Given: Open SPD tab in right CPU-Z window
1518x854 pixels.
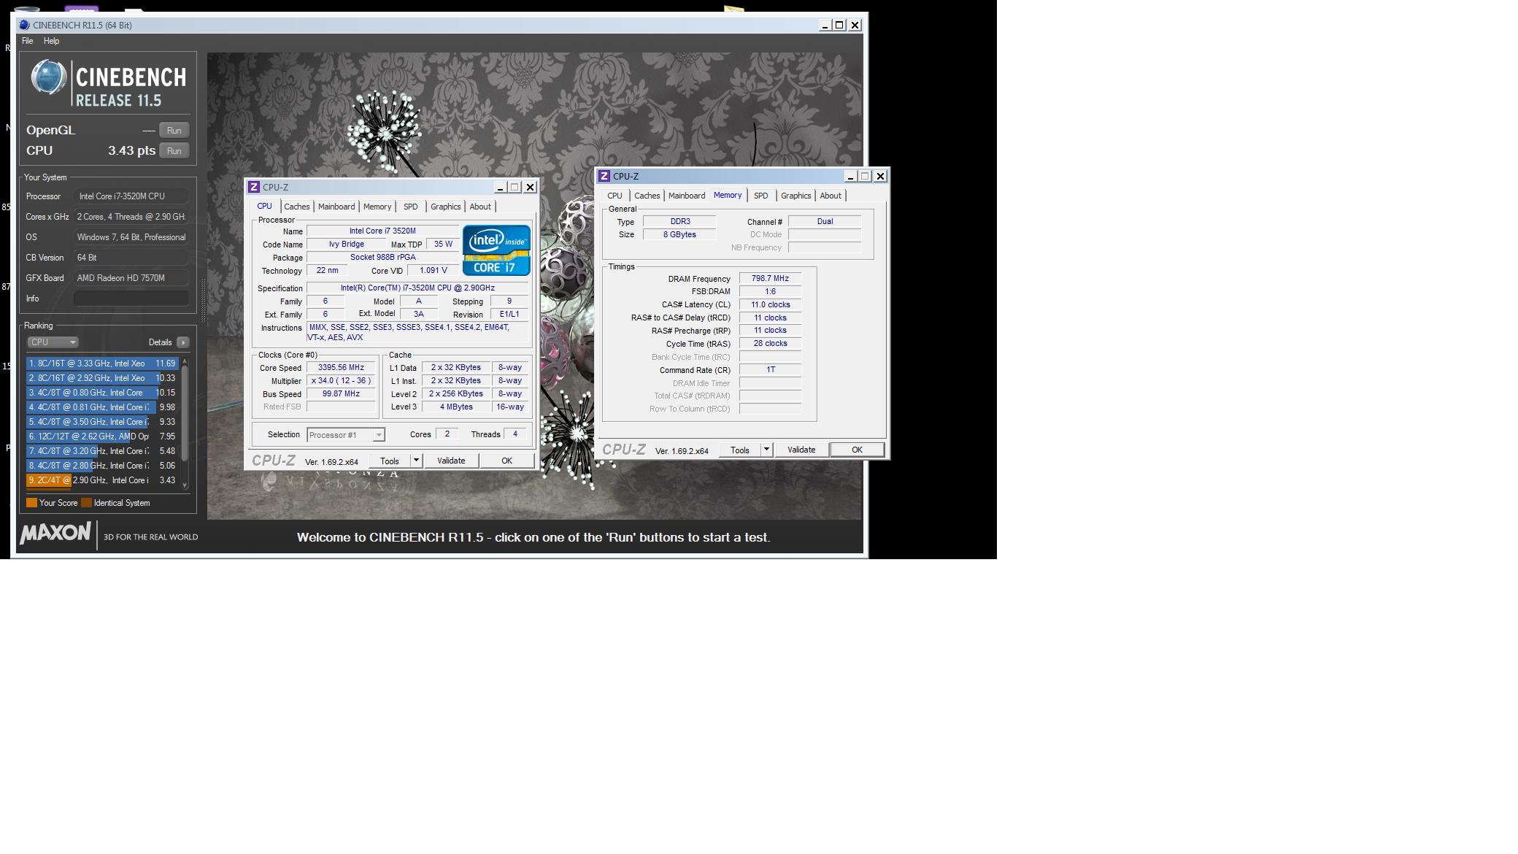Looking at the screenshot, I should click(761, 196).
